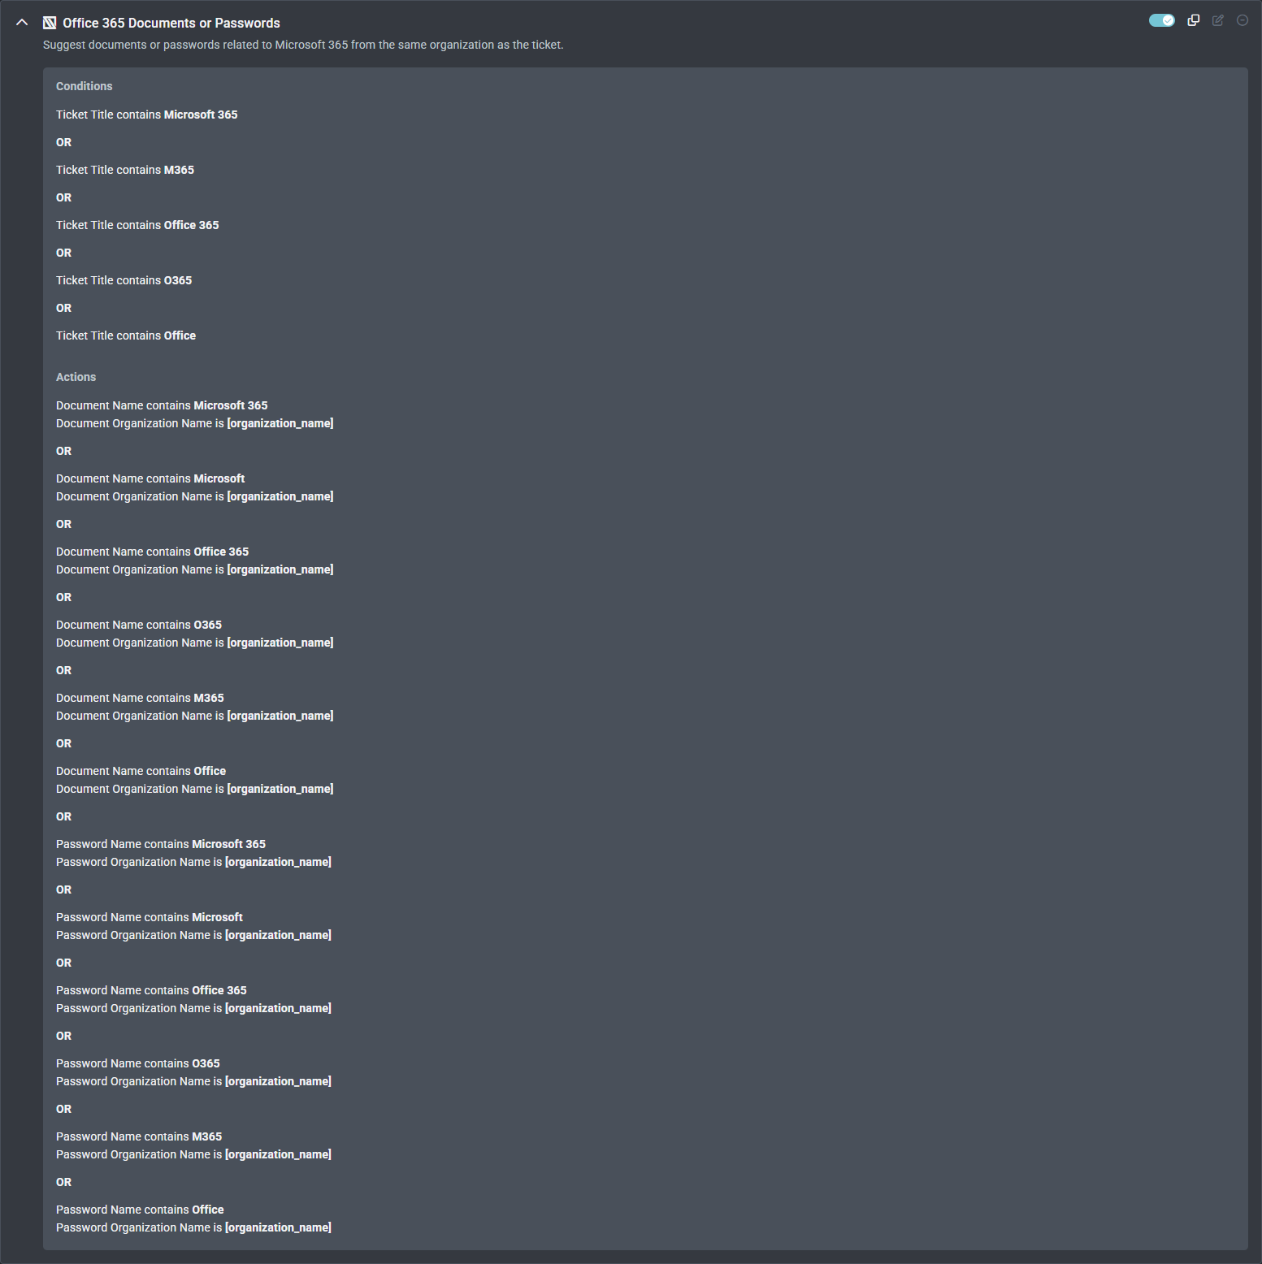This screenshot has width=1262, height=1264.
Task: Disable the rule's enabled toggle switch
Action: [x=1161, y=20]
